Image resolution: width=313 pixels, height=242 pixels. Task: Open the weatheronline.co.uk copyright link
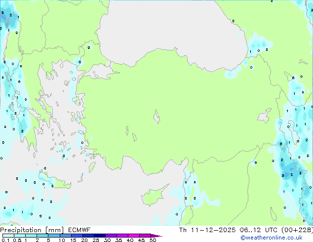(272, 238)
